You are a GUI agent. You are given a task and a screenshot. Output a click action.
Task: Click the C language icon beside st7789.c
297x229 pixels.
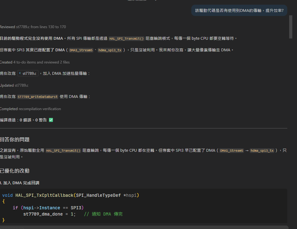(x=20, y=73)
